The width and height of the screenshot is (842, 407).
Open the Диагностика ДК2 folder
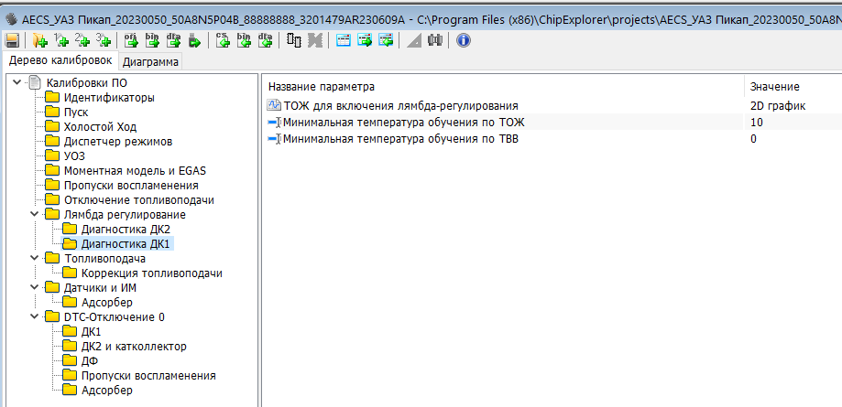tap(125, 230)
